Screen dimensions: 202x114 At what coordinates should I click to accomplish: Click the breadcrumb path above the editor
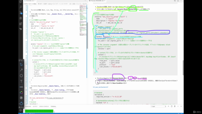[56, 4]
